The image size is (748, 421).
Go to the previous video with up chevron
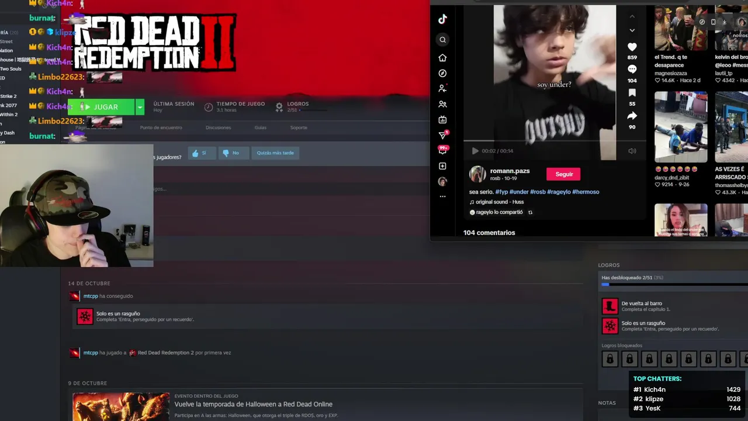point(632,16)
